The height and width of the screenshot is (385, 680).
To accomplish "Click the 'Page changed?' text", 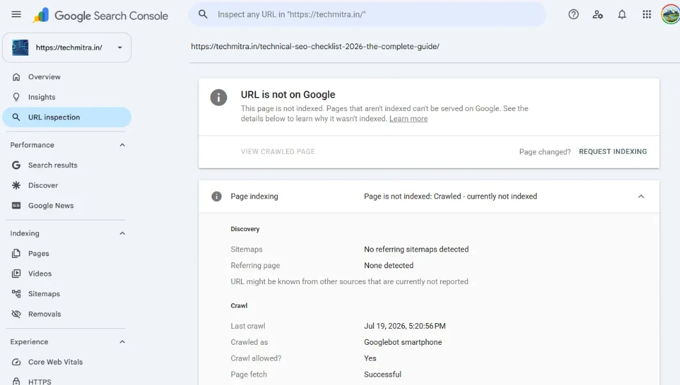I will [545, 152].
